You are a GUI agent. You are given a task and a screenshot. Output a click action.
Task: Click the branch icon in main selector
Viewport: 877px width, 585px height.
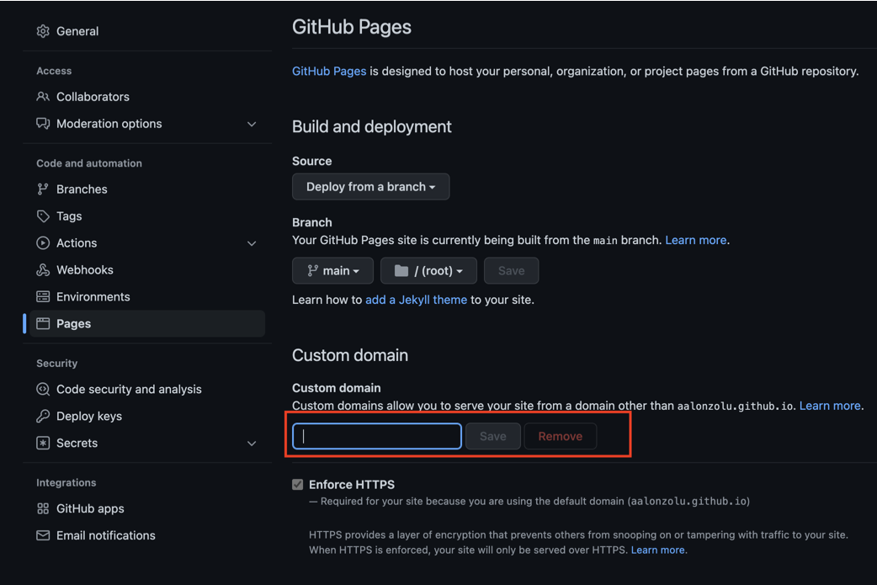click(312, 271)
